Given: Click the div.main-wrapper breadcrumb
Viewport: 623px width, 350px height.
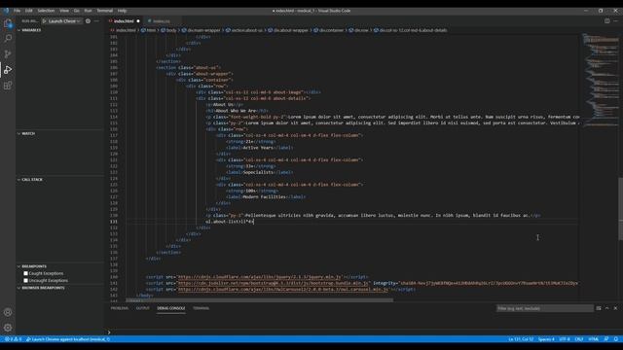Looking at the screenshot, I should coord(202,30).
